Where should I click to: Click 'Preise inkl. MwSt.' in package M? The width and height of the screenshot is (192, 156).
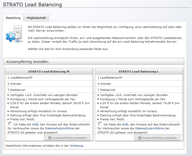(23, 119)
